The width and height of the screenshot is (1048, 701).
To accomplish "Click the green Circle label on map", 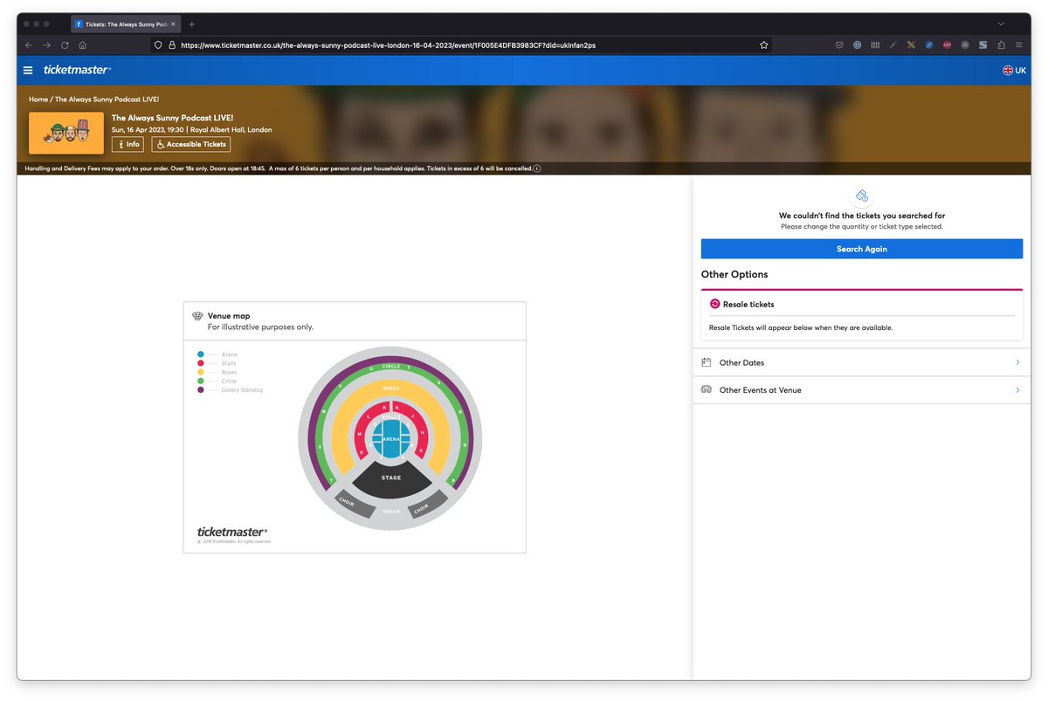I will coord(391,366).
